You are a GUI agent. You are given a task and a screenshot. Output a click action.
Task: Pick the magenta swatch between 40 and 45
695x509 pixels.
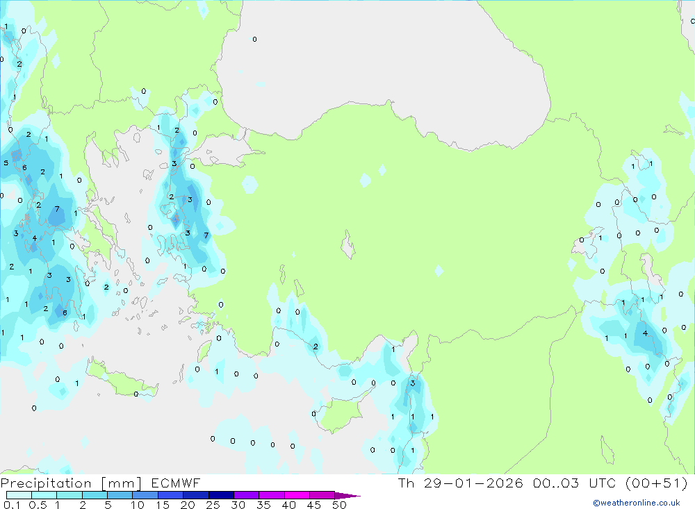pyautogui.click(x=297, y=495)
